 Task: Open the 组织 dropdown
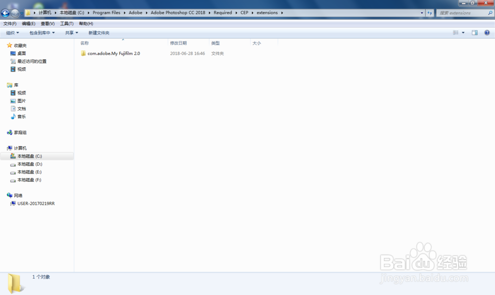tap(13, 33)
